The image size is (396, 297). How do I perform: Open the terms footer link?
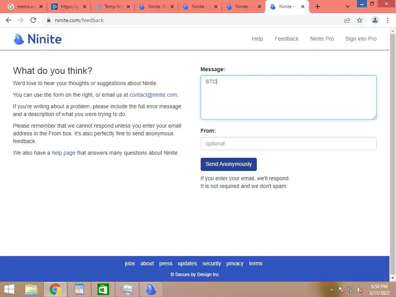click(256, 263)
